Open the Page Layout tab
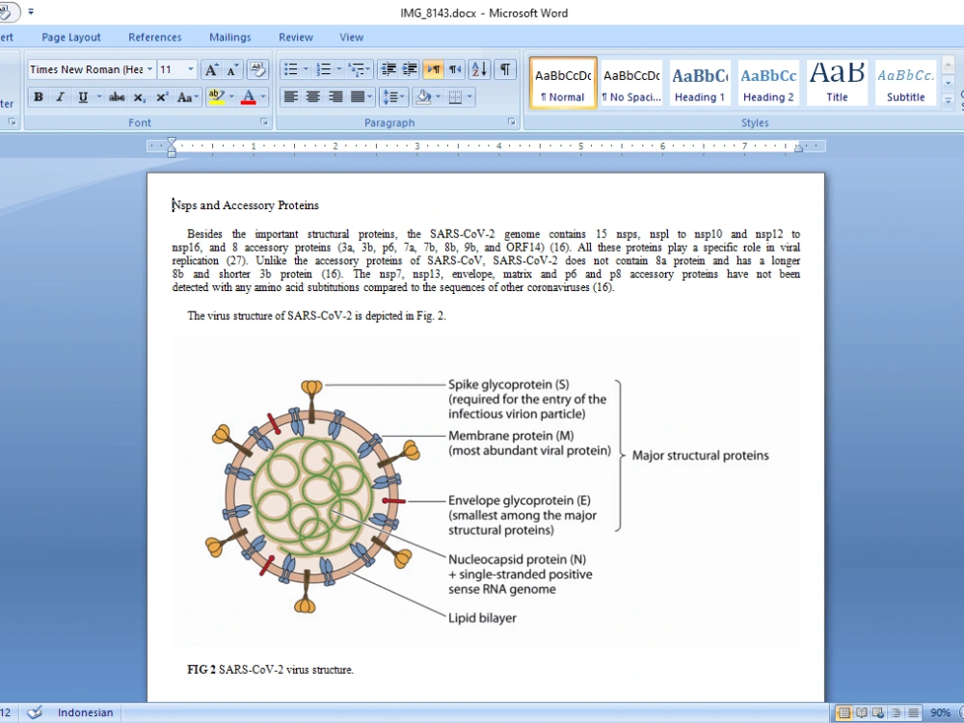Screen dimensions: 964x723 [71, 37]
